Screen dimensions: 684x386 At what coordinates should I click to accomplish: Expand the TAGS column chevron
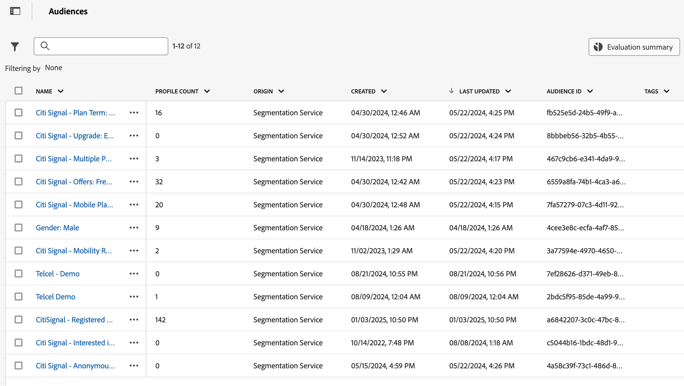click(x=667, y=91)
